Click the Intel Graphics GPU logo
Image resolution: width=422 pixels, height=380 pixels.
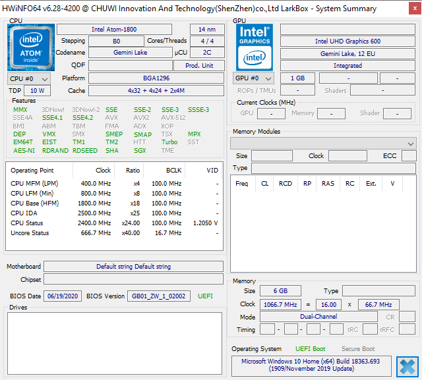tap(255, 47)
